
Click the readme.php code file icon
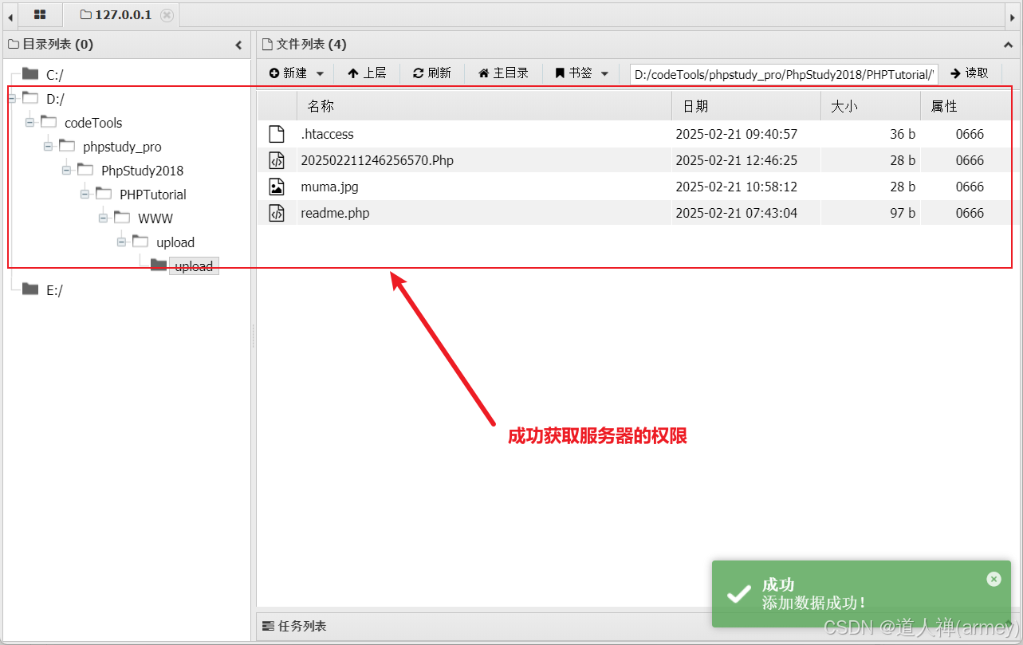point(277,213)
